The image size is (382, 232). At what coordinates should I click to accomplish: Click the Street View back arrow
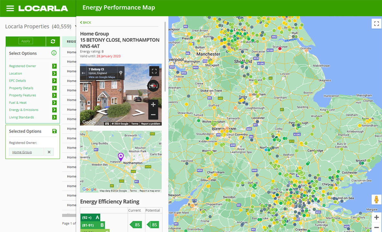point(83,73)
